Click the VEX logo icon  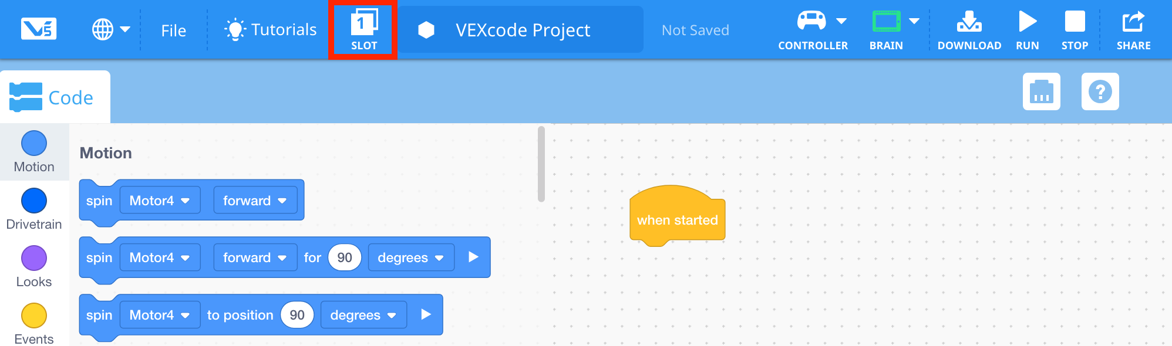(39, 29)
